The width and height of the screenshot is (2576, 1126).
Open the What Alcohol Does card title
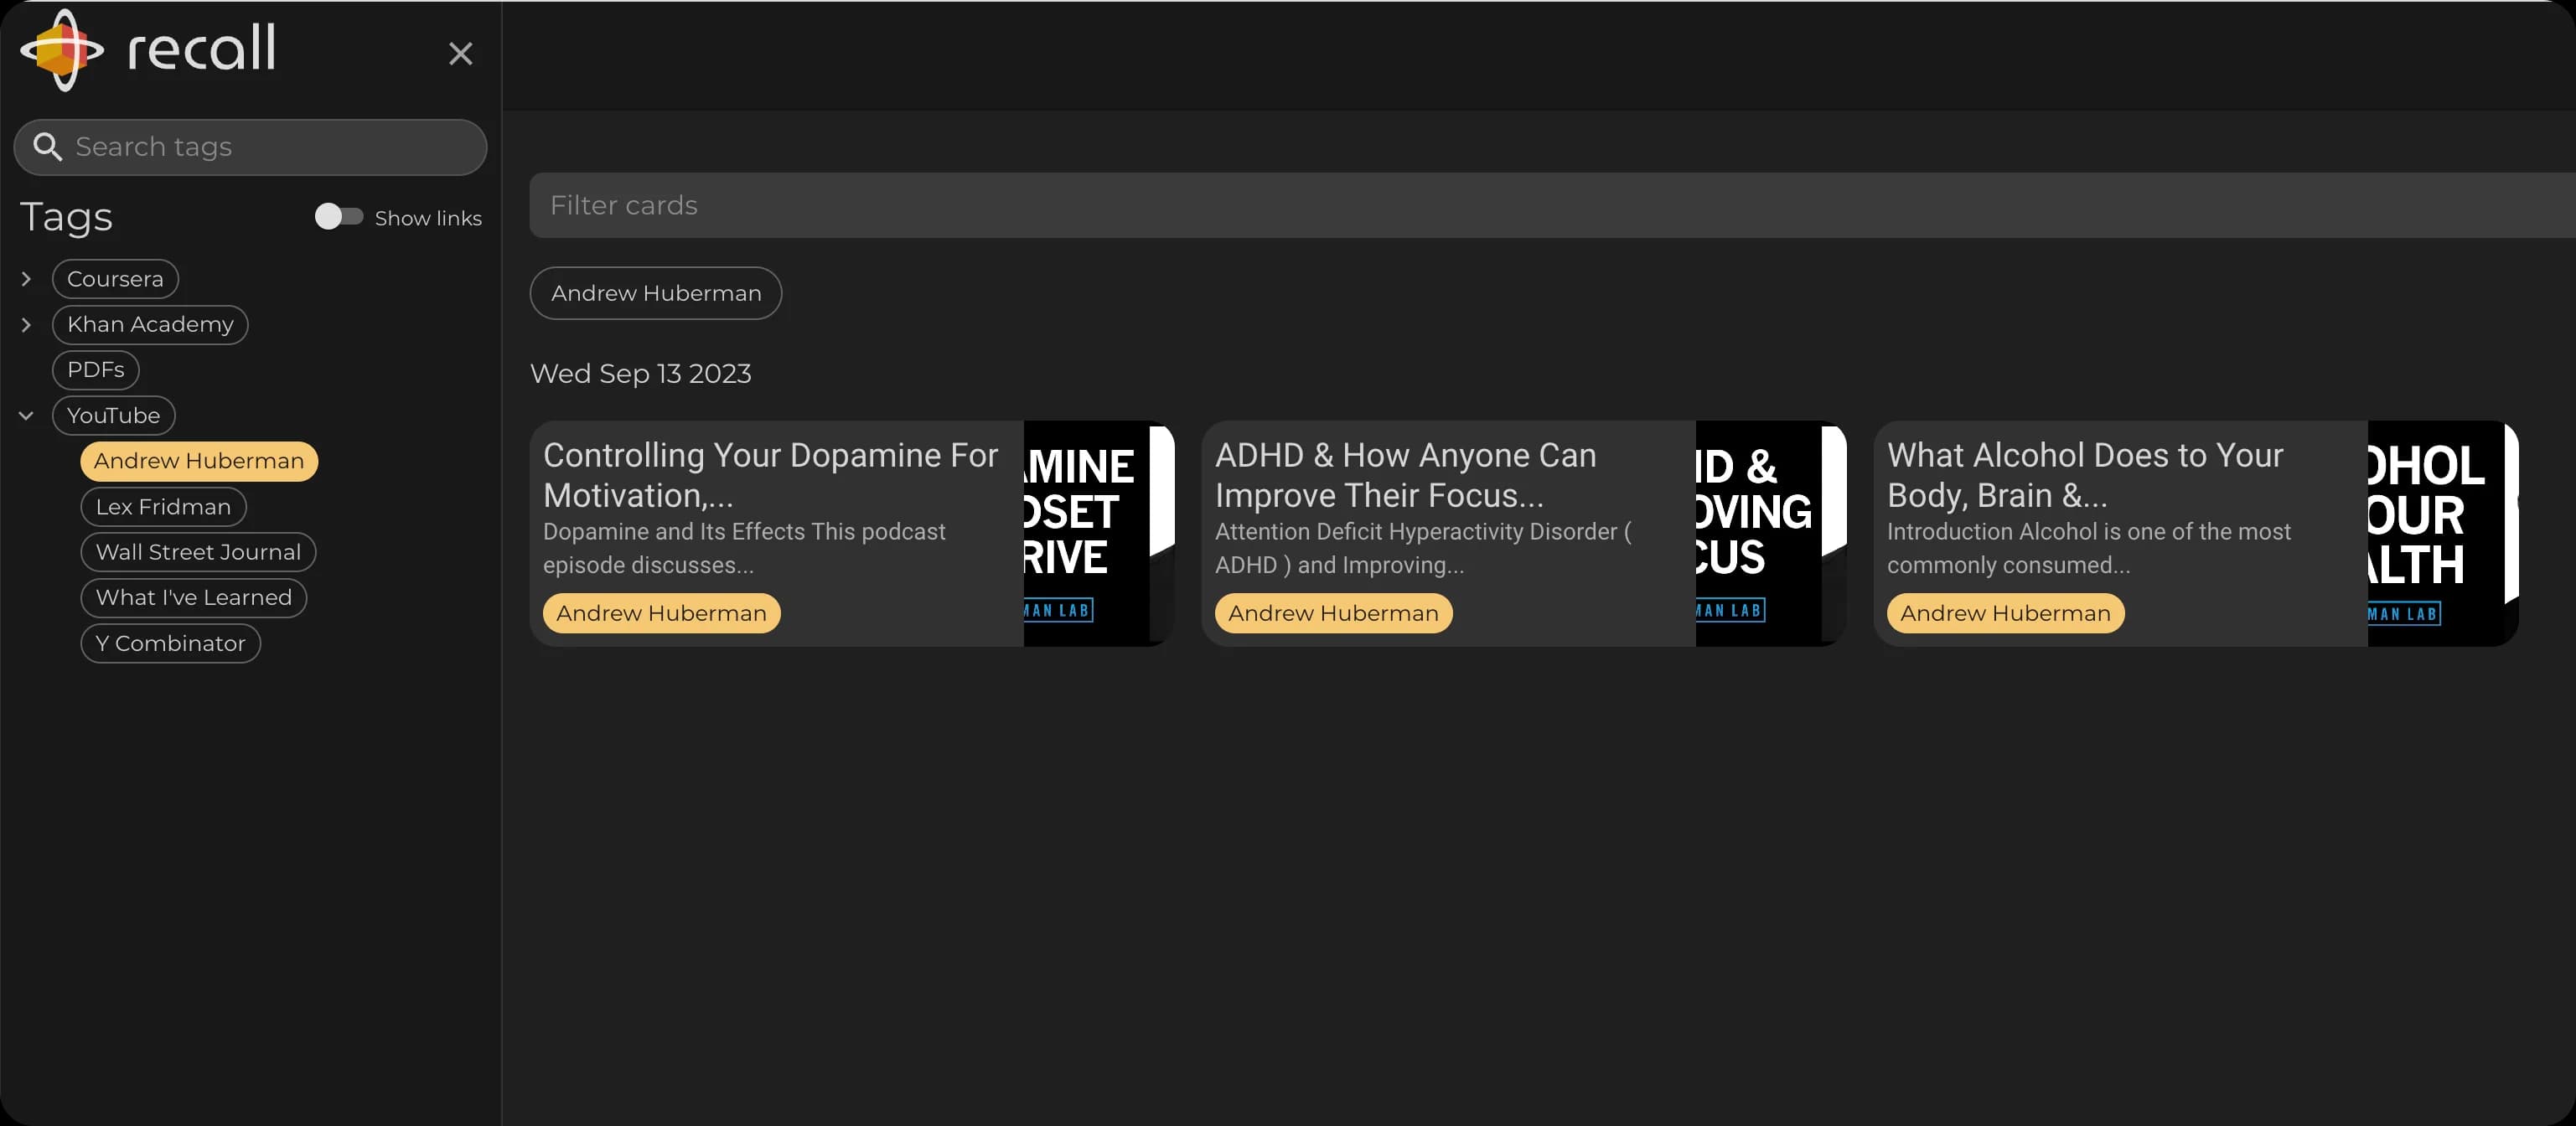(2085, 475)
